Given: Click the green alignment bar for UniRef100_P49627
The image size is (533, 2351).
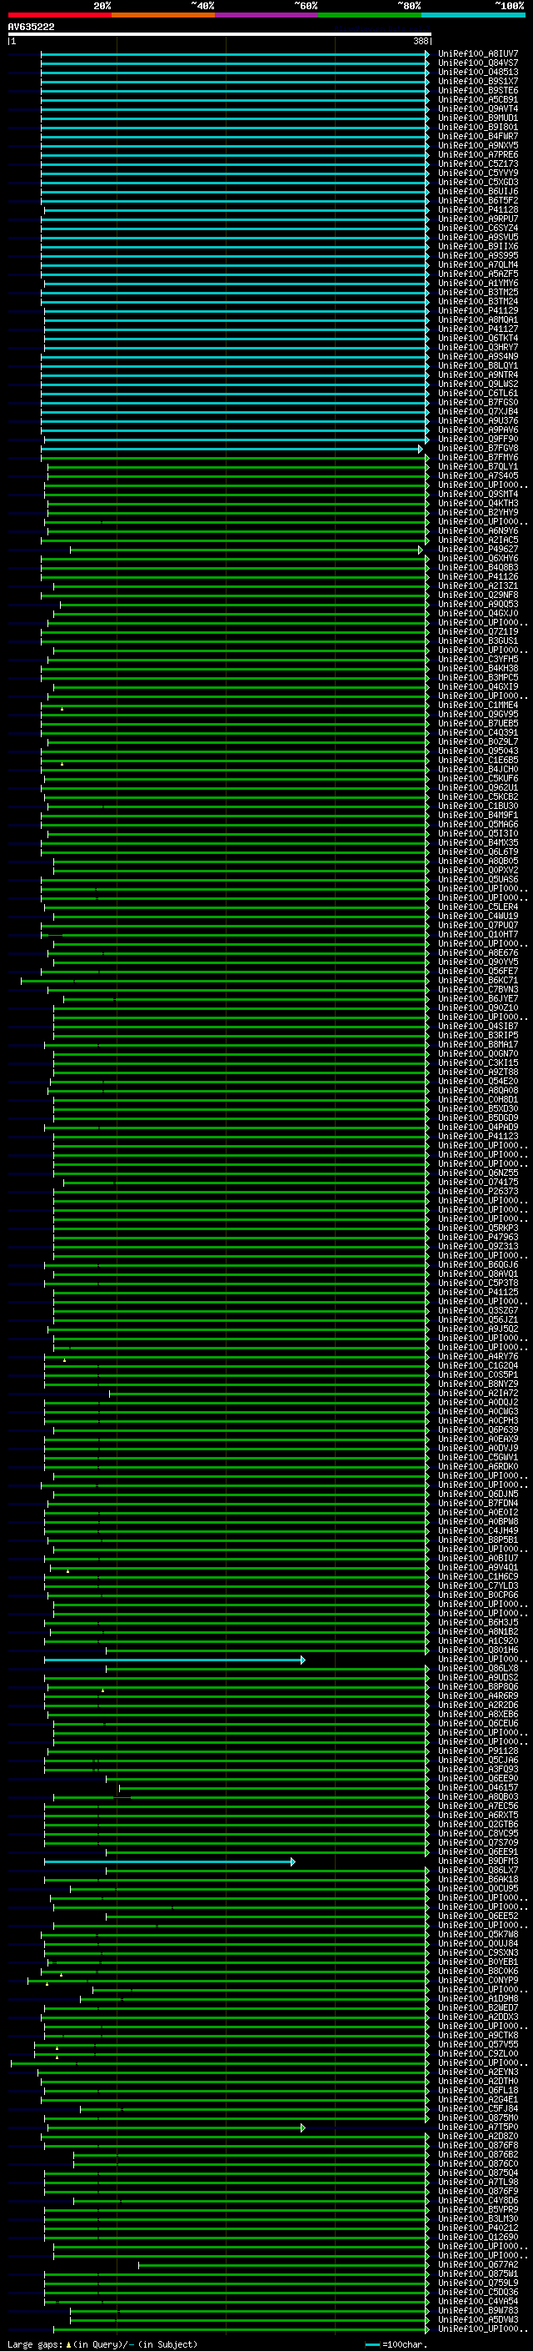Looking at the screenshot, I should [x=247, y=550].
